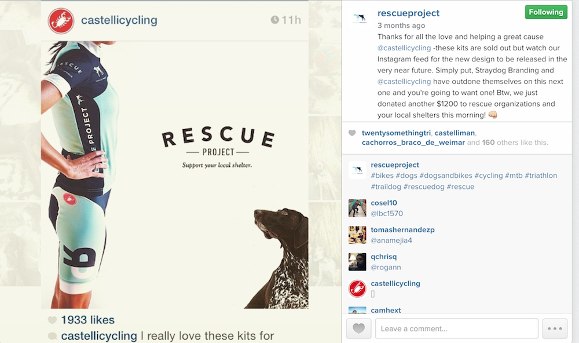579x343 pixels.
Task: Click the castellicycling username in photo header
Action: (119, 20)
